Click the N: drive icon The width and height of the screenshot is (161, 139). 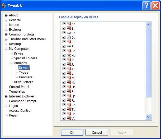click(x=69, y=82)
